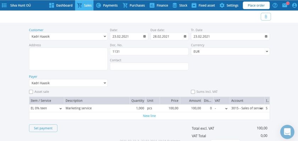Click the paperclip attachment icon

(x=266, y=17)
